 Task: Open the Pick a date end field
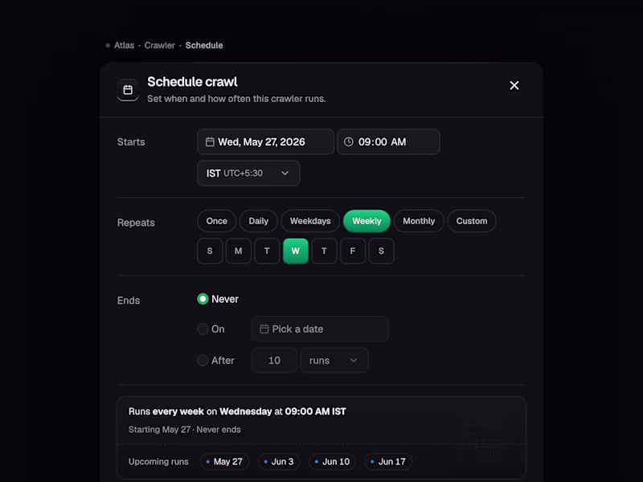(x=320, y=329)
